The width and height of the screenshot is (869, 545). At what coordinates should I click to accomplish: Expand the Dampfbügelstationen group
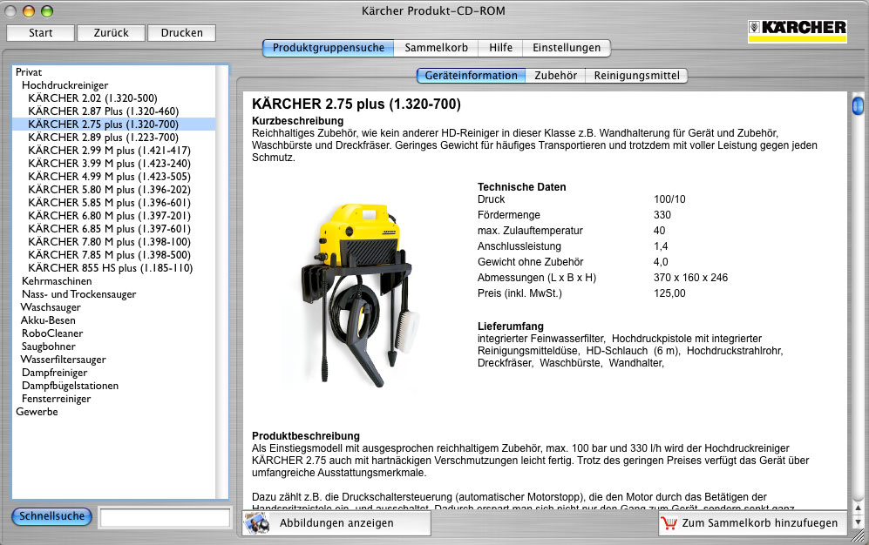70,386
